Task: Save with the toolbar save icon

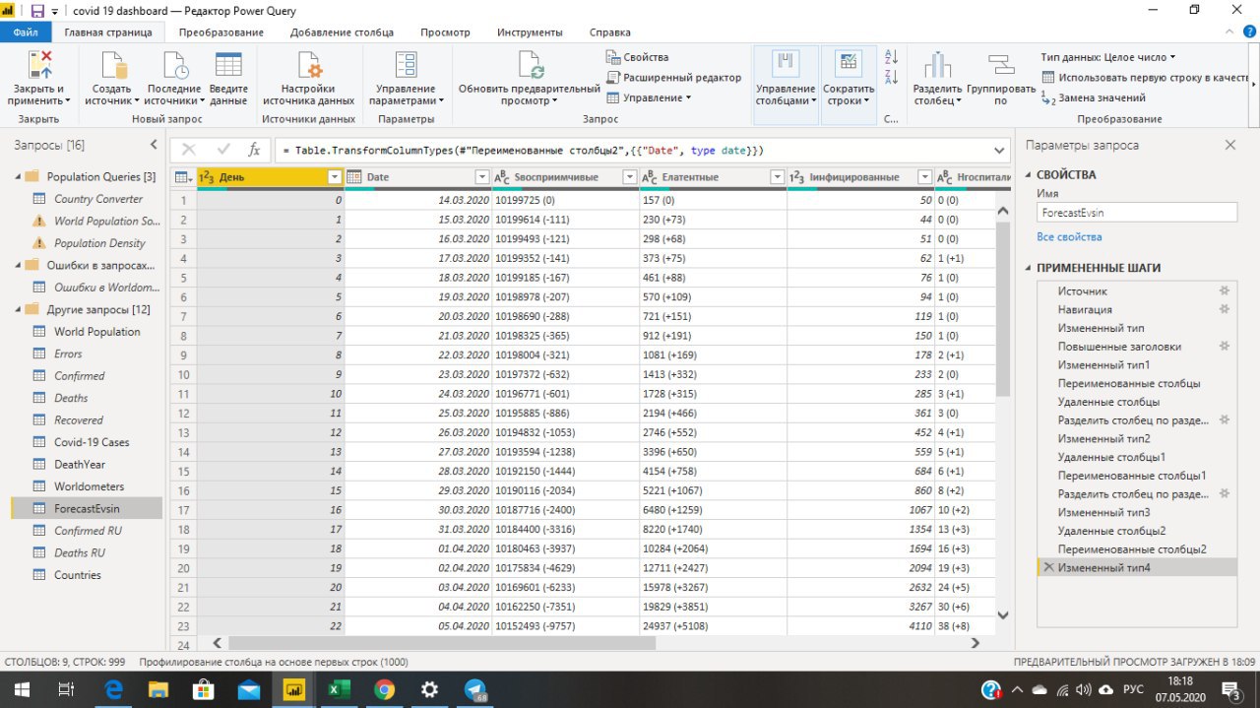Action: 37,11
